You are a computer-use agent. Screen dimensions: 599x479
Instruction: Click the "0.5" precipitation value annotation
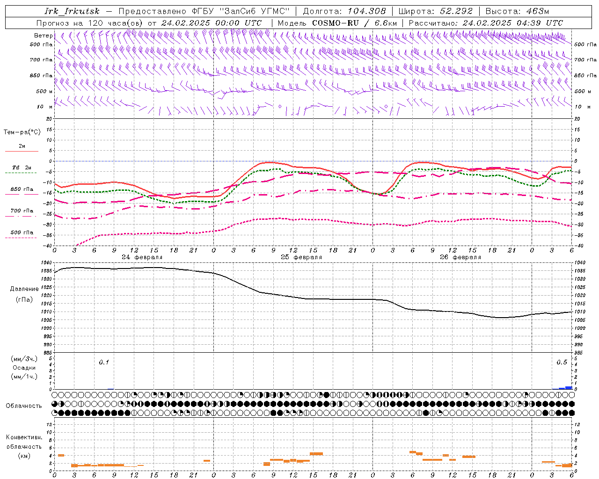[x=562, y=363]
